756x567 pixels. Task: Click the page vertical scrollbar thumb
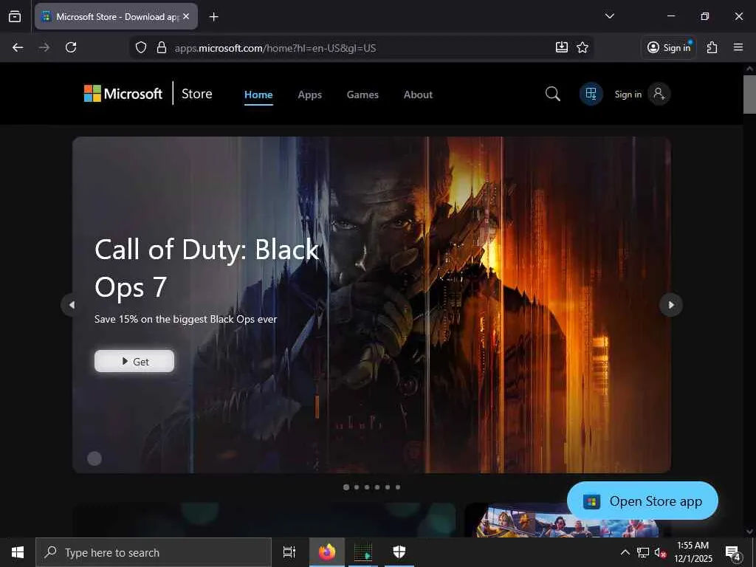point(749,94)
